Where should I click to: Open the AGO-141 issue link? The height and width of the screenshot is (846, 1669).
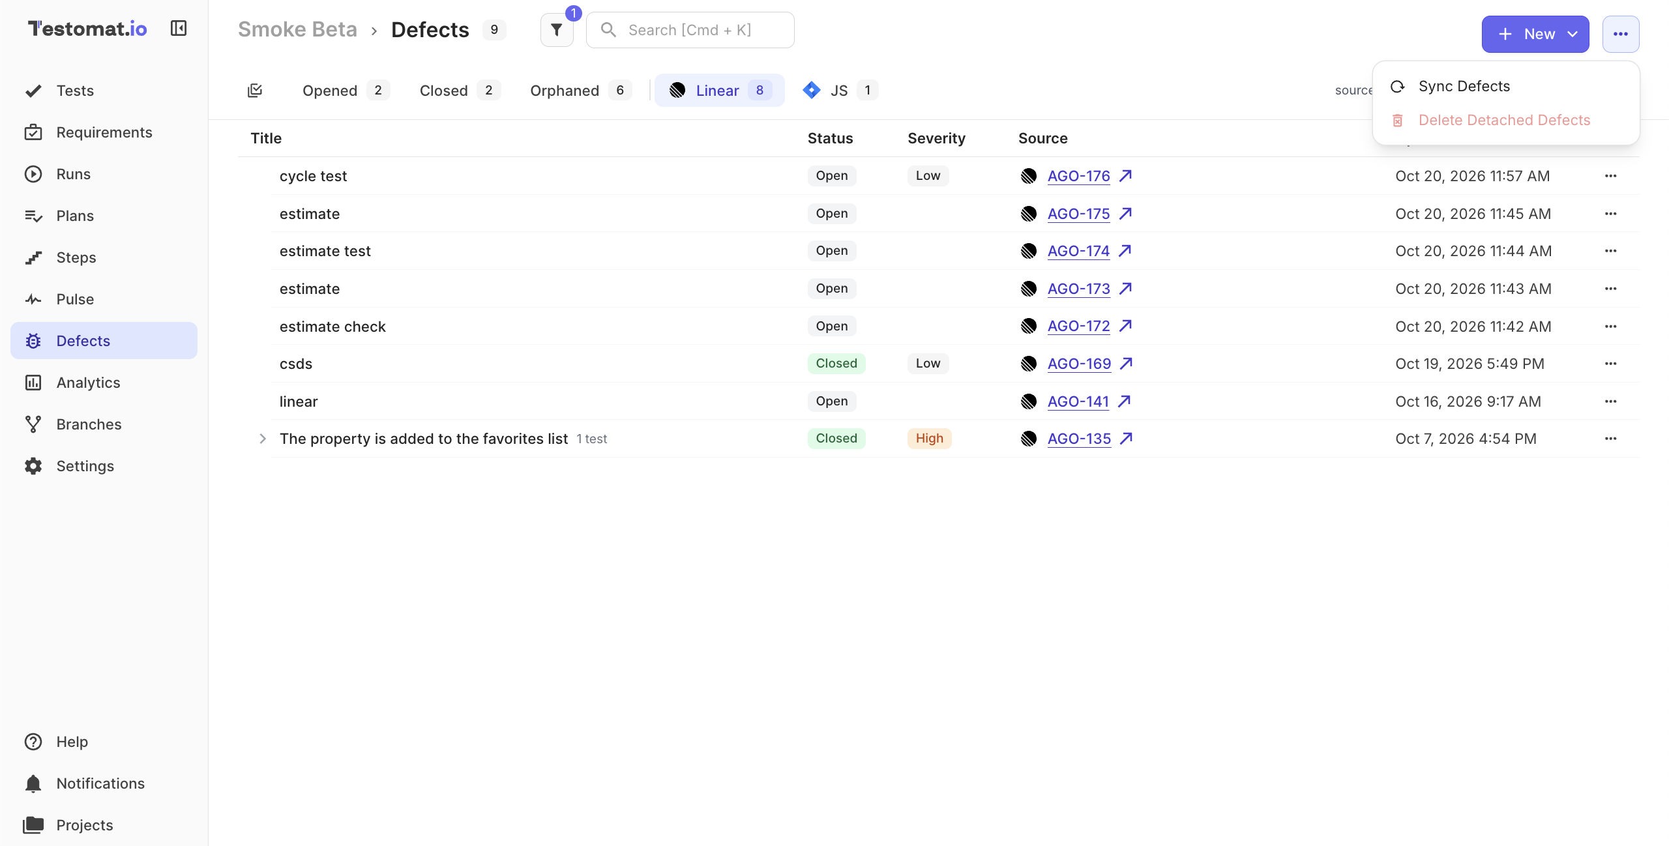1078,401
